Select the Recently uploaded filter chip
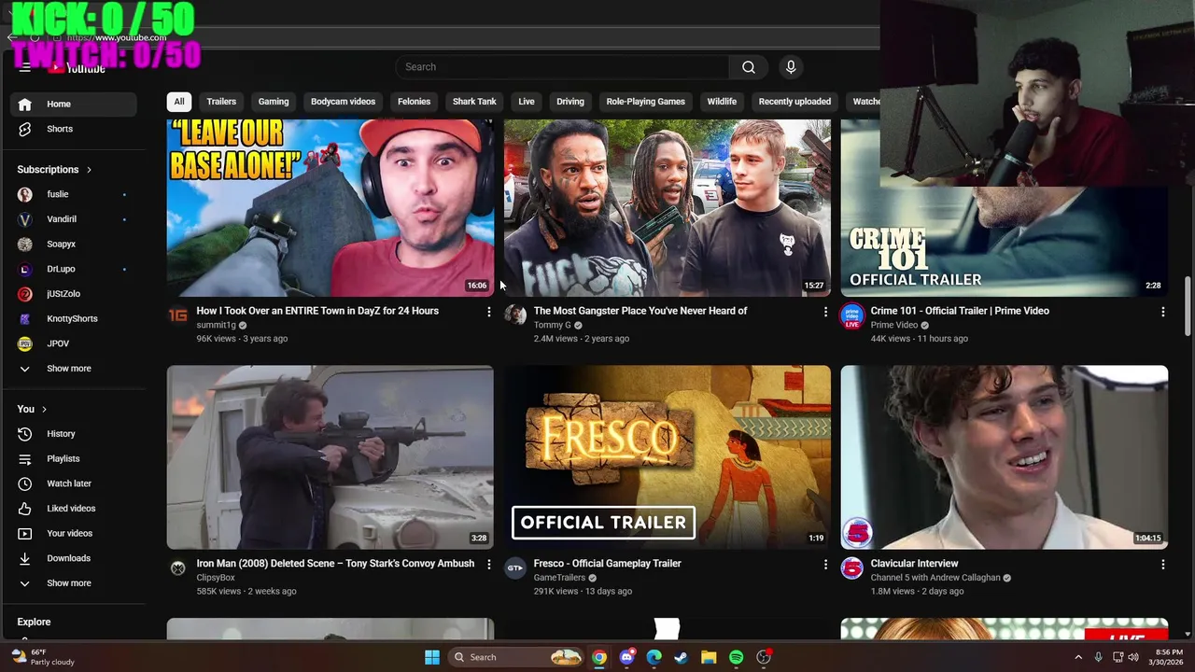 coord(794,102)
